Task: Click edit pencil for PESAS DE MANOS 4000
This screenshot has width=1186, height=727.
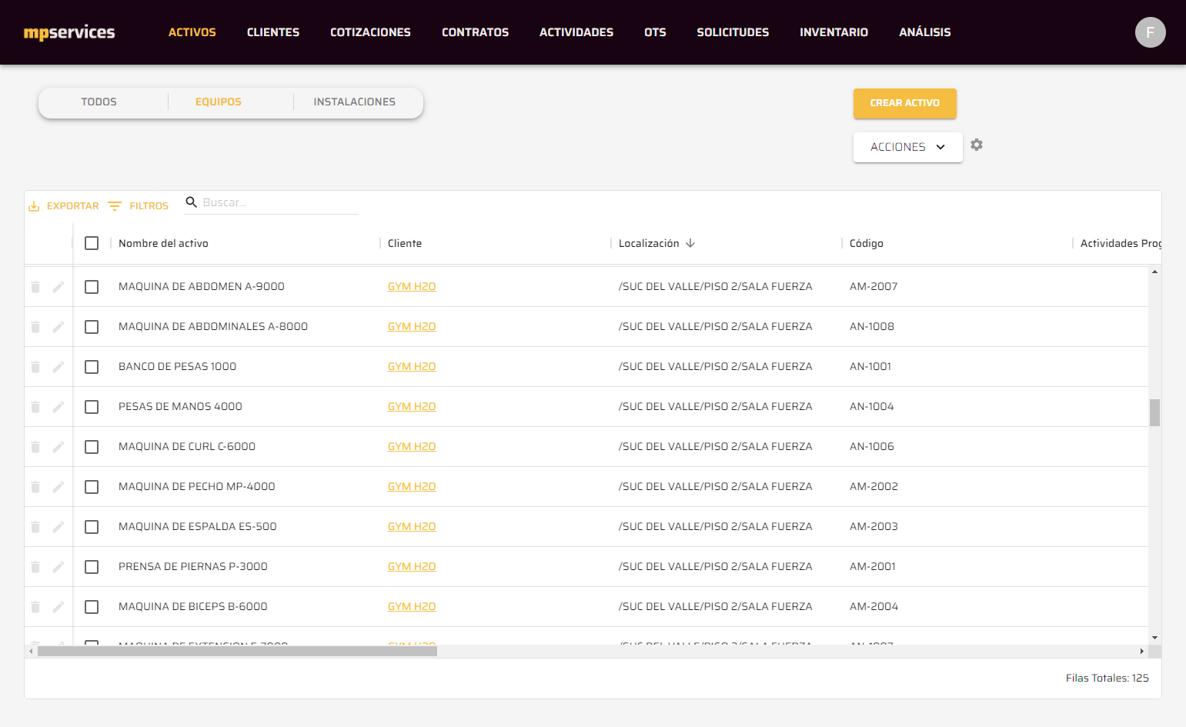Action: [58, 407]
